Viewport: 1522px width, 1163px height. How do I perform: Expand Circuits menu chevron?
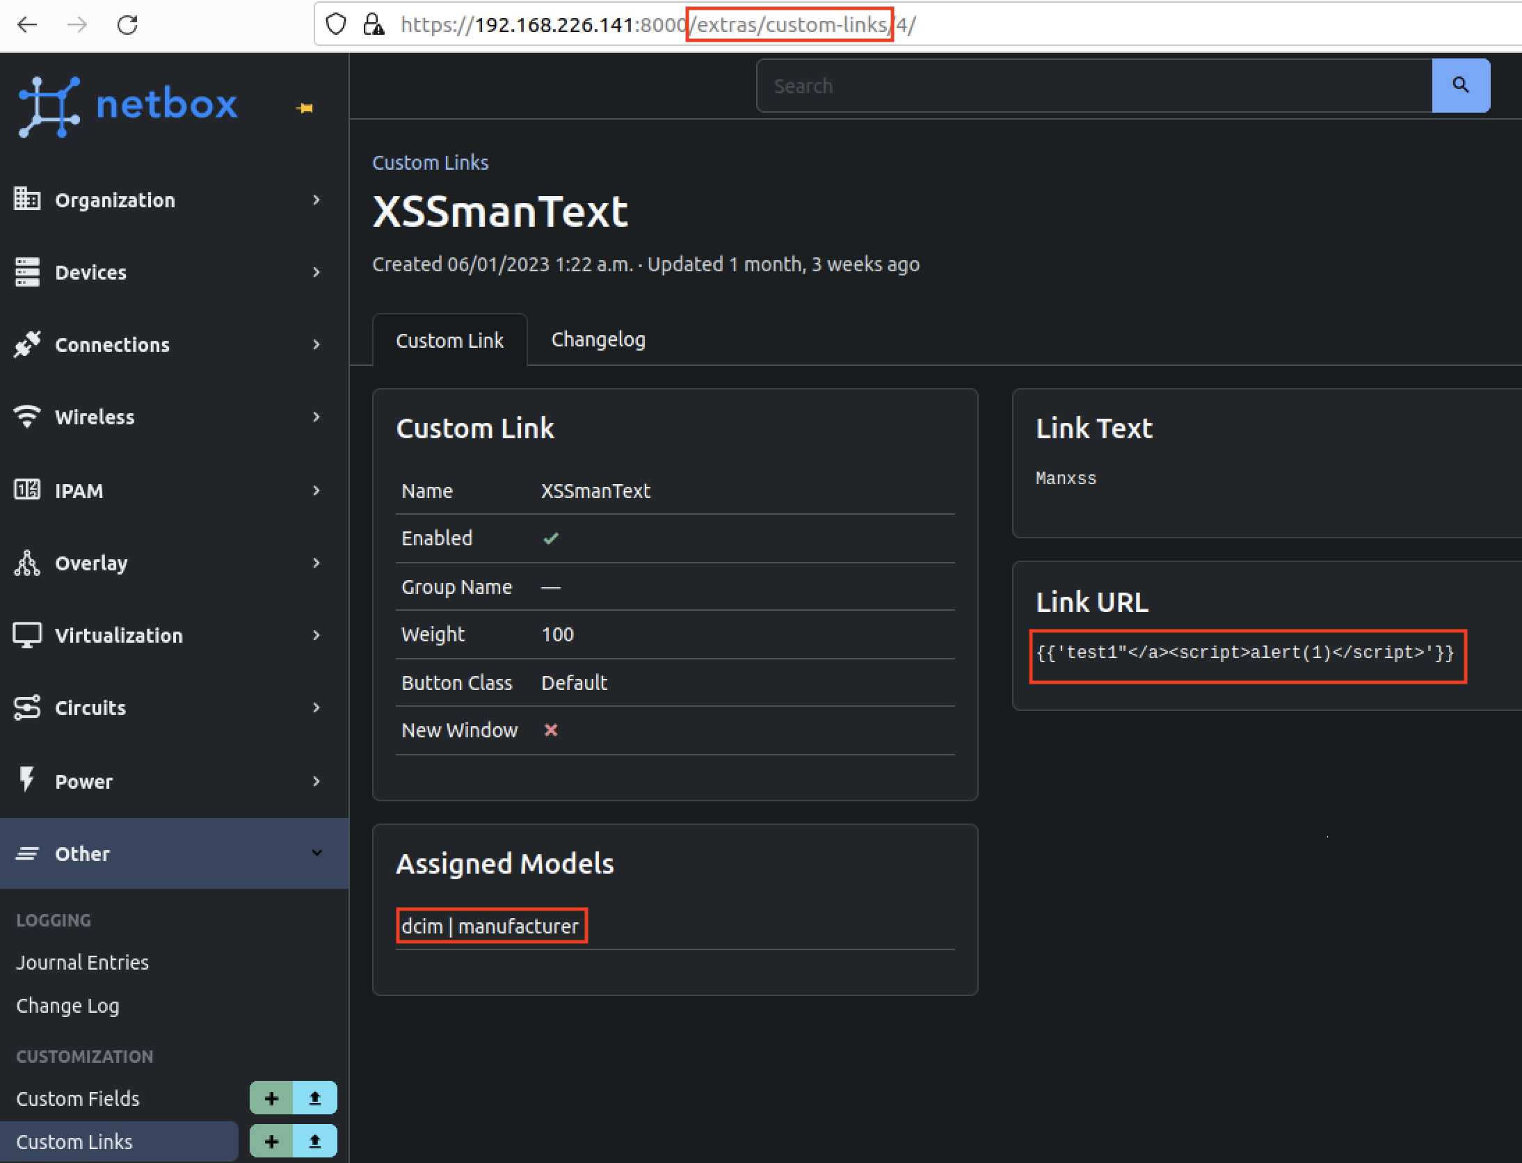click(317, 707)
